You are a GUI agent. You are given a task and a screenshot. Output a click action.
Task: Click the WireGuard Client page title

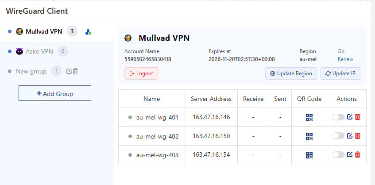coord(37,11)
